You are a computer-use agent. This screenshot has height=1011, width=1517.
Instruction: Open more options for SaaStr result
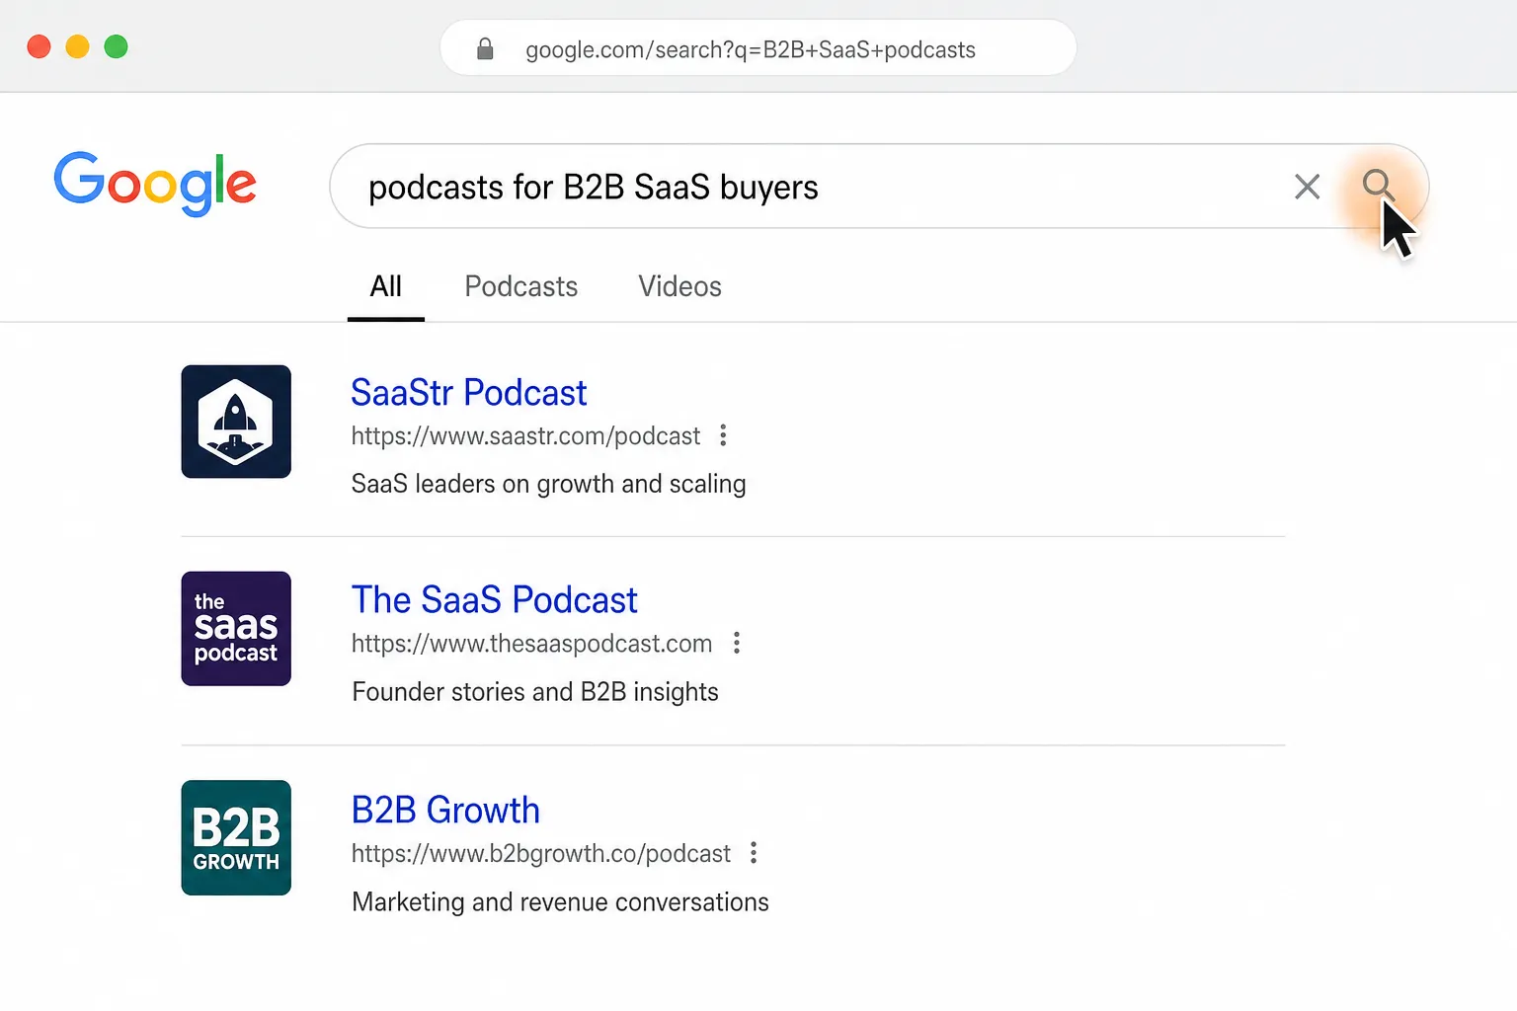click(723, 435)
